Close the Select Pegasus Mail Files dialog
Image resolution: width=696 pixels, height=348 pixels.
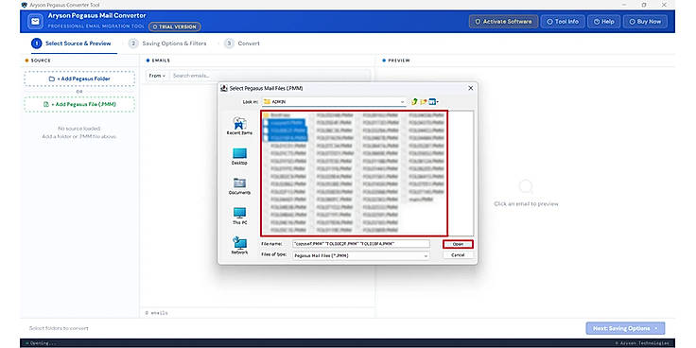click(471, 88)
